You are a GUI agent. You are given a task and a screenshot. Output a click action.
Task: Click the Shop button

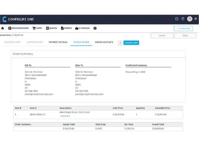tap(185, 35)
